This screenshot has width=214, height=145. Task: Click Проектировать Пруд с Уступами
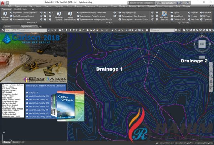click(91, 13)
